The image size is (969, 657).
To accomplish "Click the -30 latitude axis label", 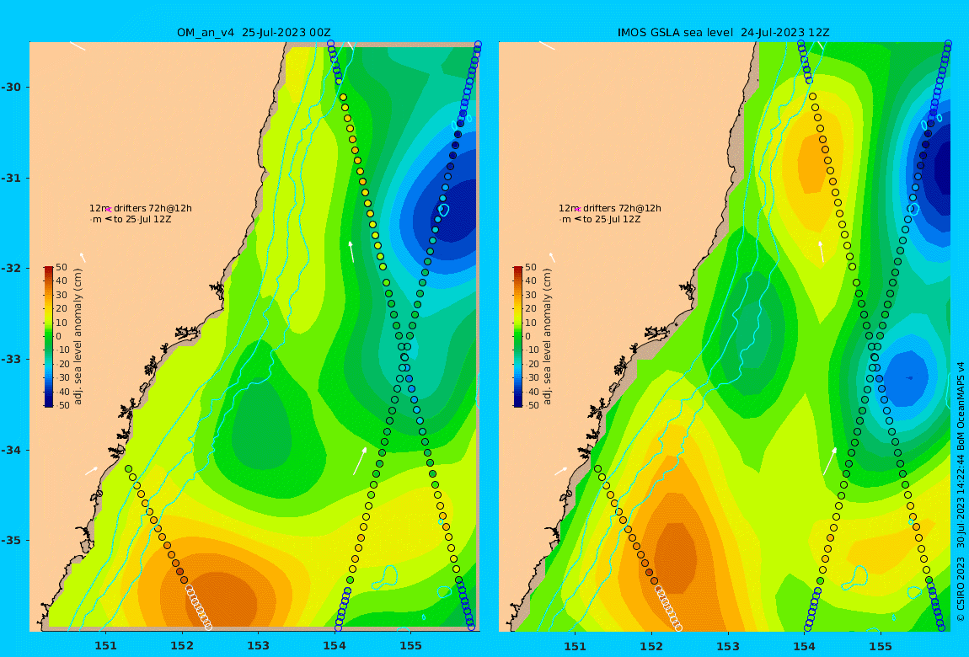I will pyautogui.click(x=10, y=87).
